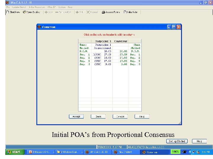The height and width of the screenshot is (159, 213).
Task: Click the Back button
Action: click(x=98, y=117)
